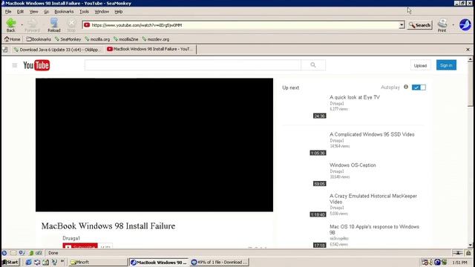Image resolution: width=475 pixels, height=267 pixels.
Task: Open 'A Crazy Emulated Historical MacKeeper Video'
Action: coord(373,199)
